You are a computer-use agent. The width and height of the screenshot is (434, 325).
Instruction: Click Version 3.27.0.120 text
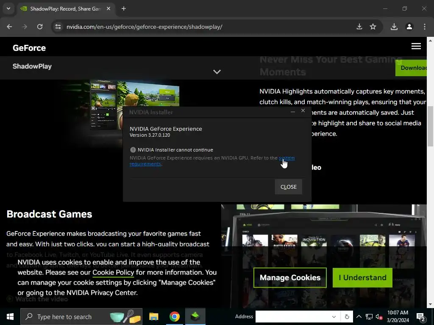pos(150,135)
